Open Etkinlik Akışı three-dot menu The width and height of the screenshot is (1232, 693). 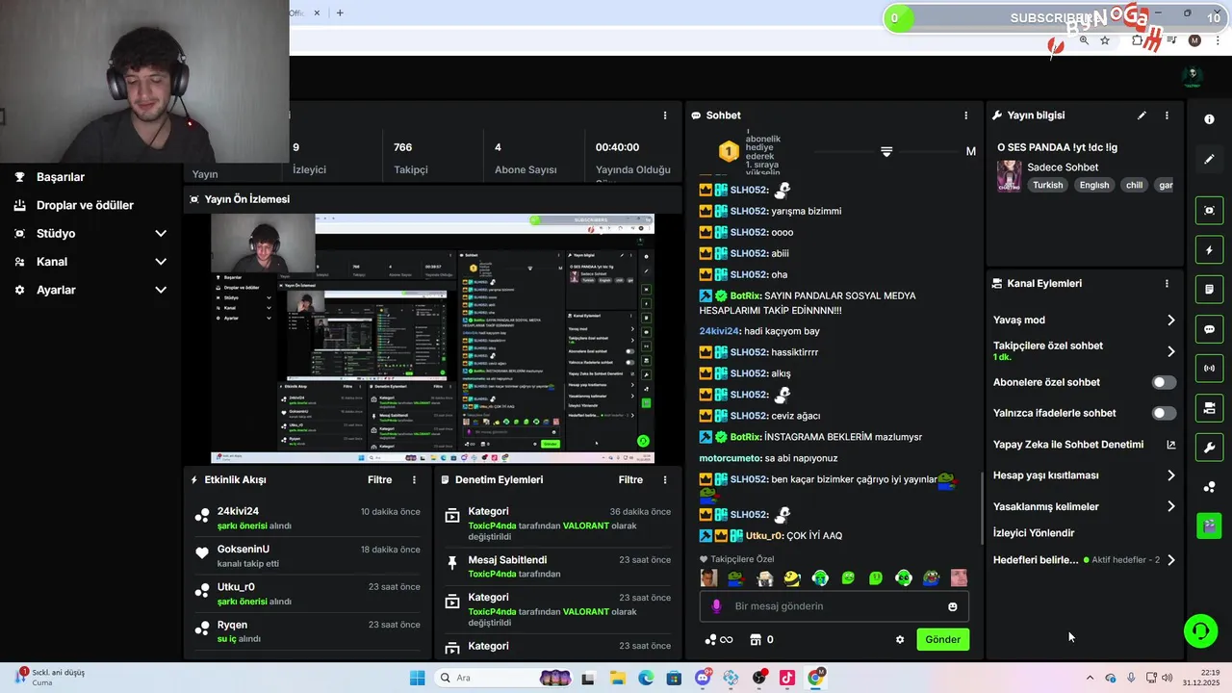(x=415, y=479)
